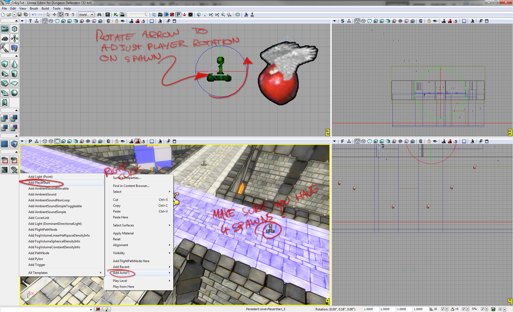The image size is (513, 312).
Task: Toggle Lock Selected Actors in perspective viewport
Action: (116, 141)
